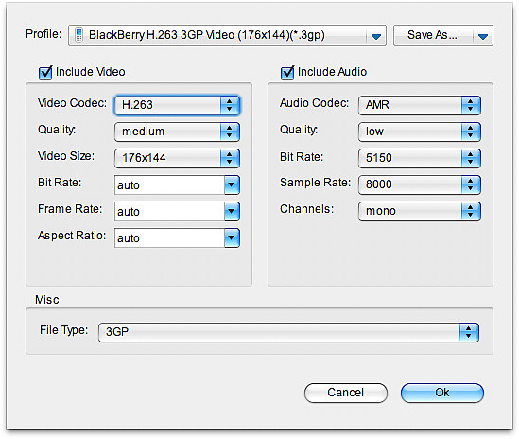Image resolution: width=519 pixels, height=439 pixels.
Task: Click the video Quality medium stepper arrows
Action: click(x=230, y=132)
